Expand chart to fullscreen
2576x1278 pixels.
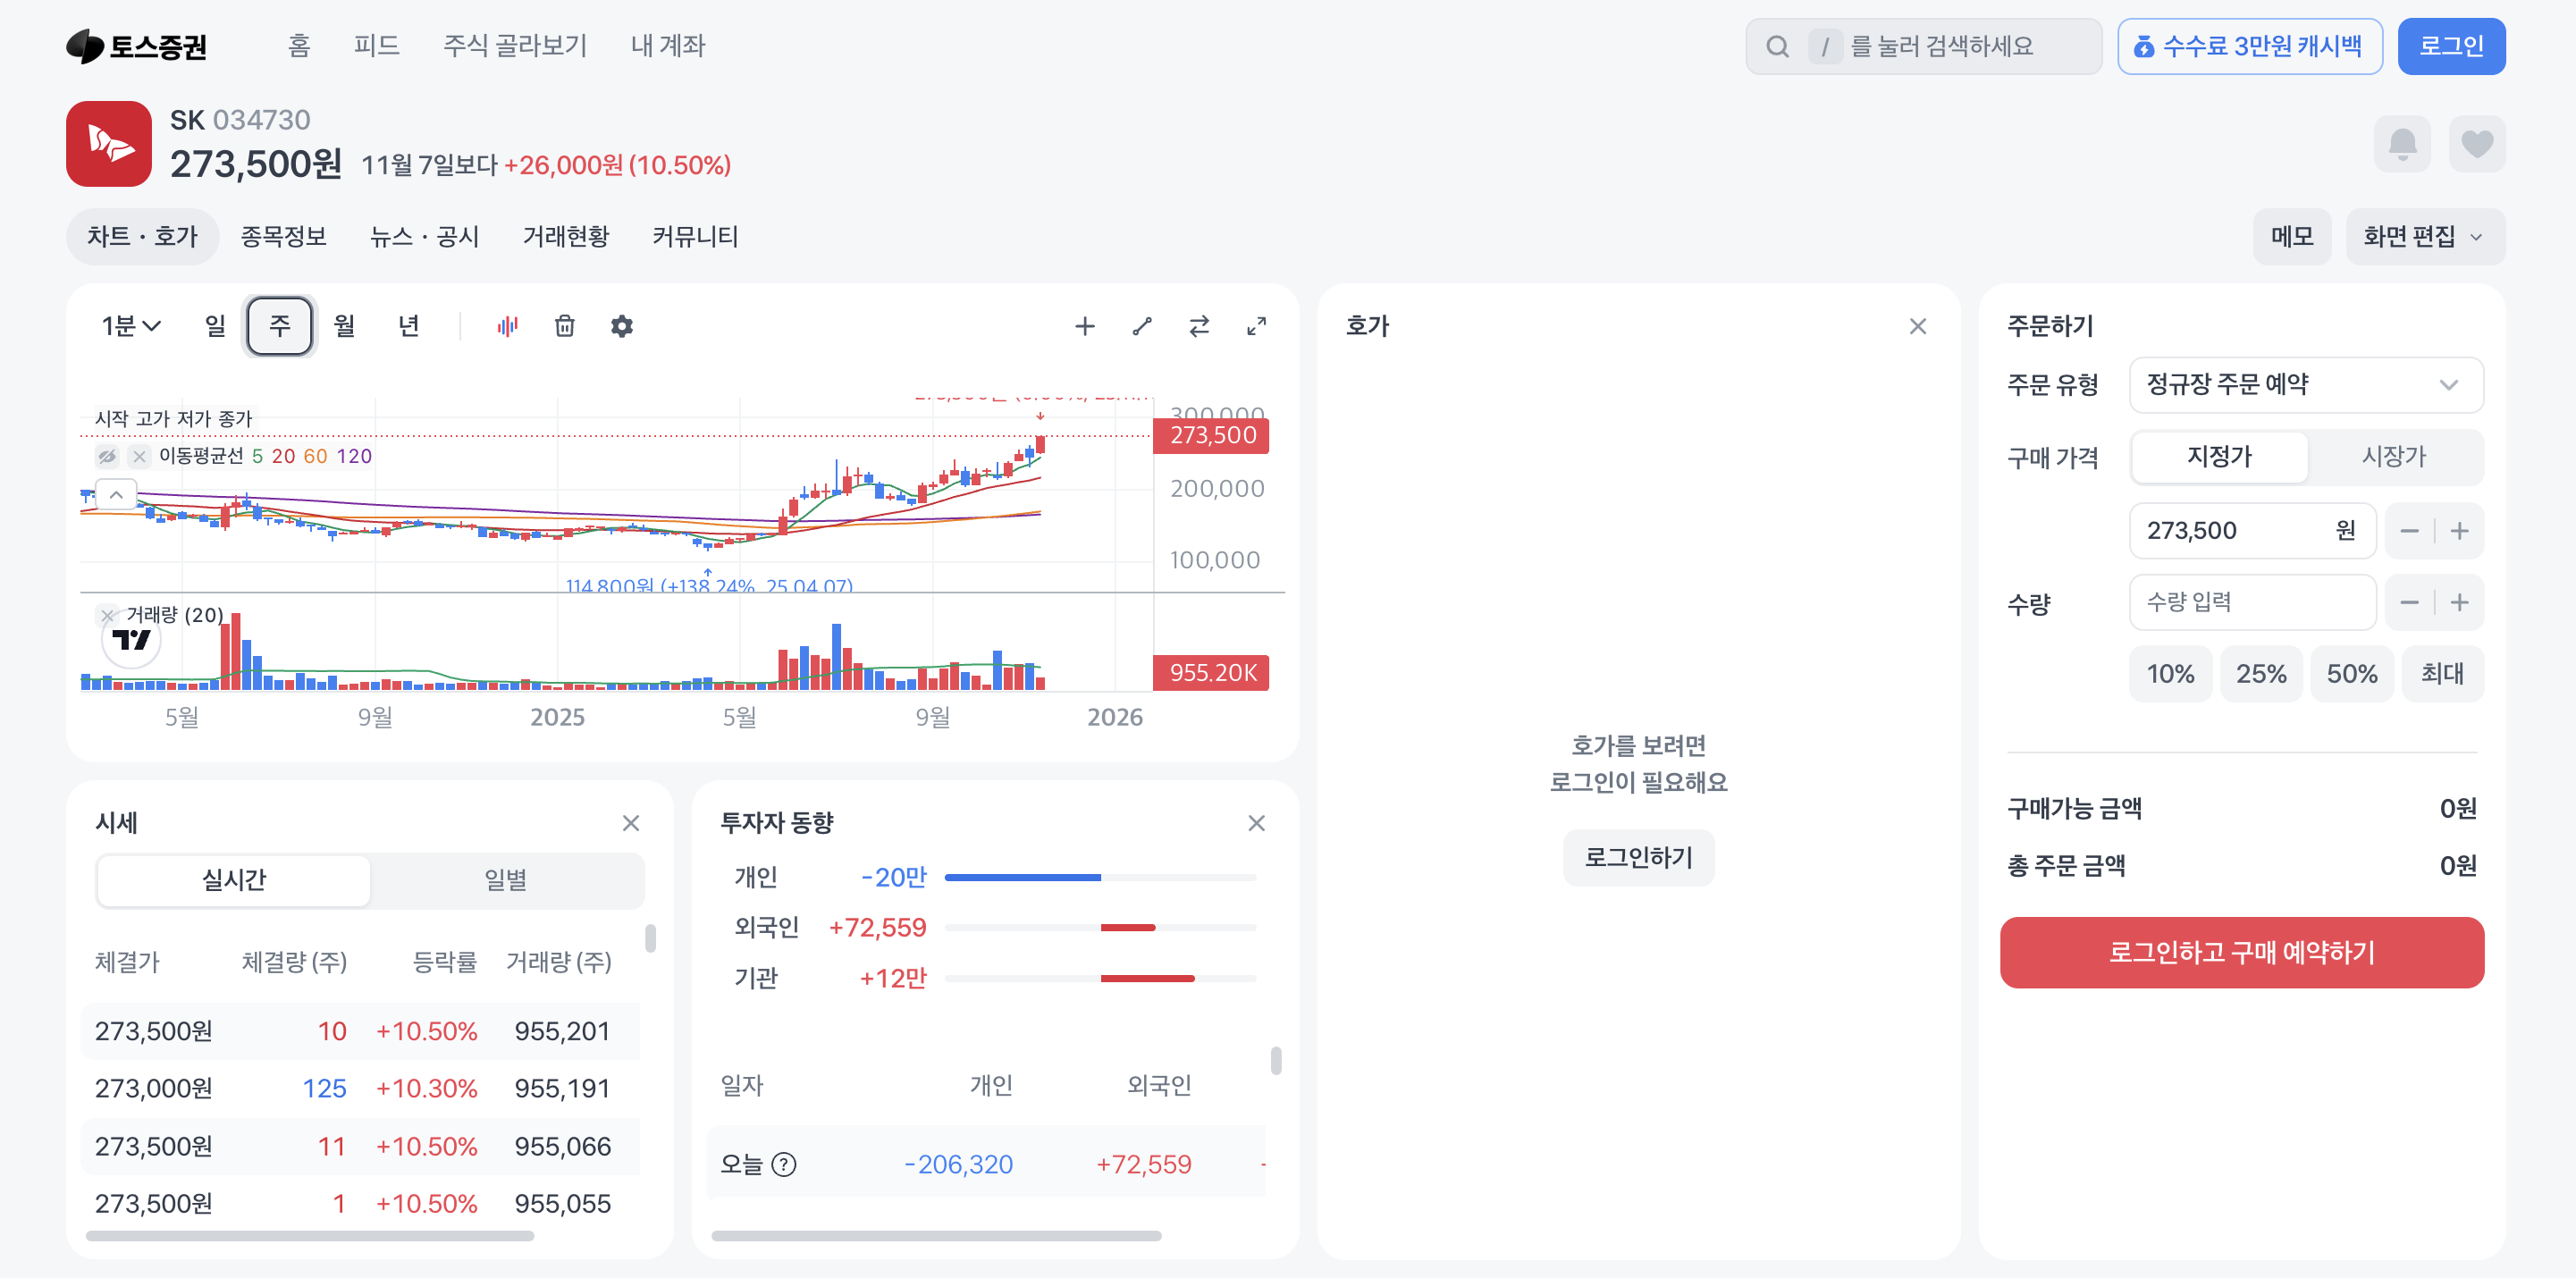1256,326
